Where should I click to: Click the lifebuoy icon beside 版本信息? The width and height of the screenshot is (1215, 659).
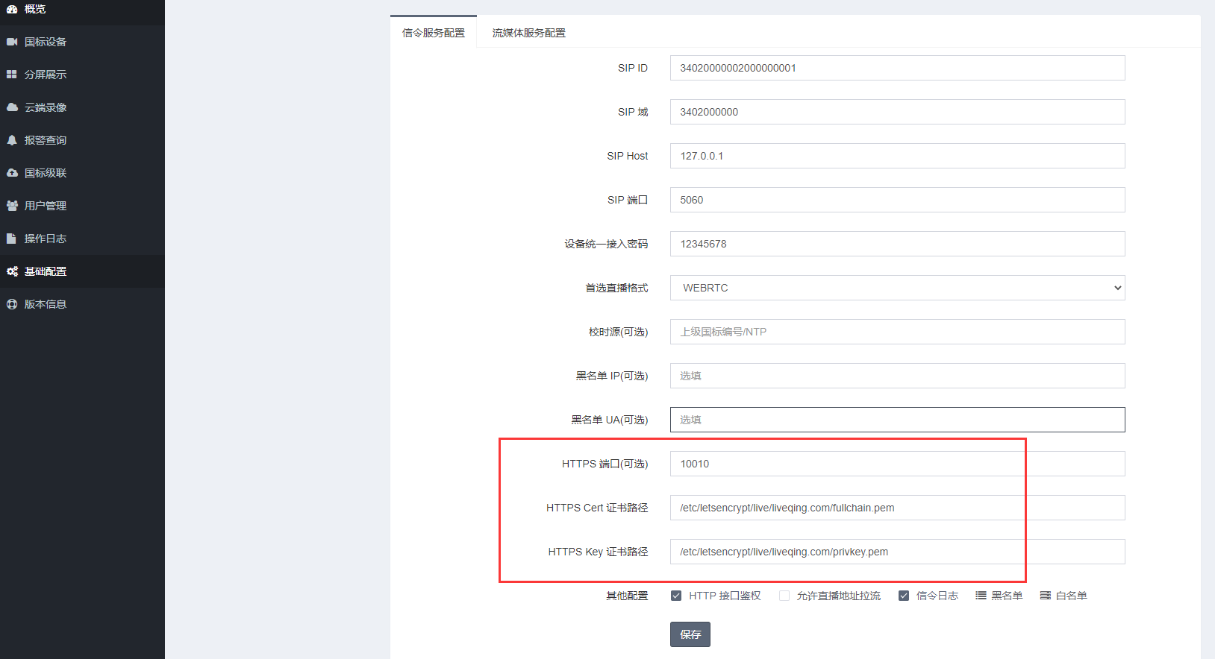coord(12,304)
